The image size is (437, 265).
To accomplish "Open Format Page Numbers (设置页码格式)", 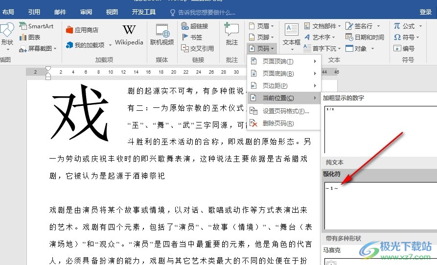I will coord(284,111).
